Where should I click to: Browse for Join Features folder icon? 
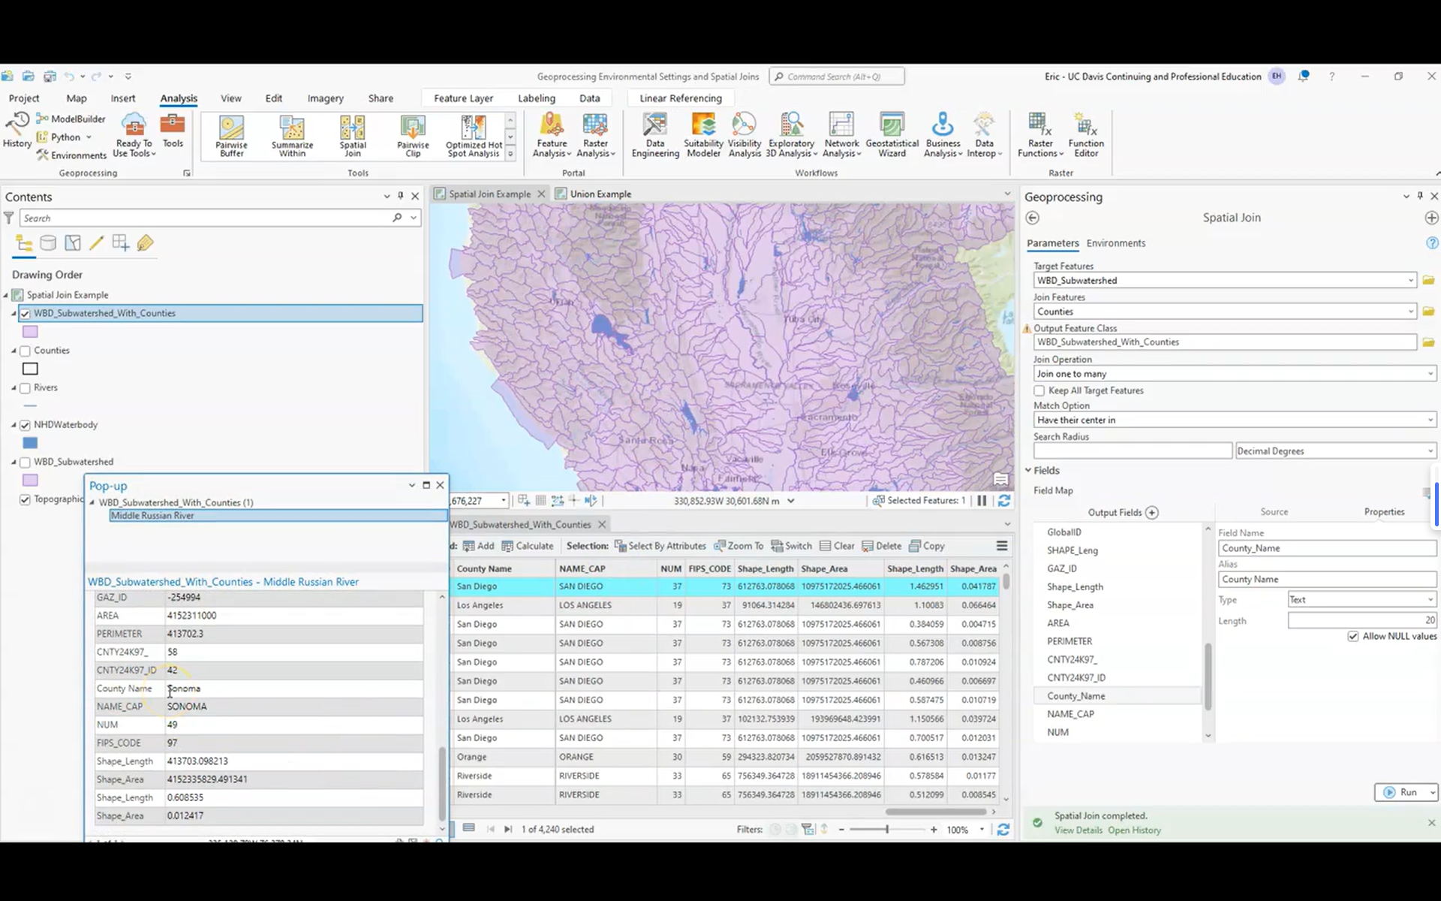(x=1428, y=312)
